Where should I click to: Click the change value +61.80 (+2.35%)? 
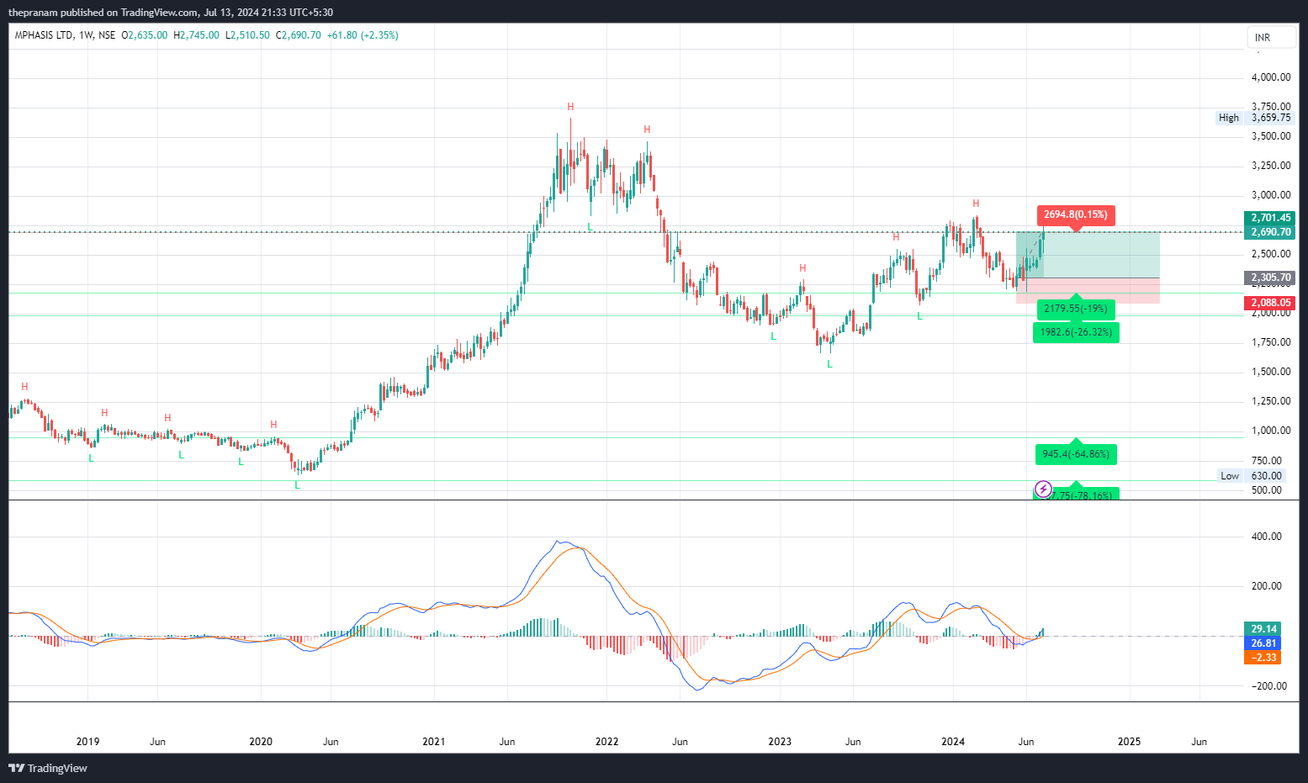click(363, 35)
